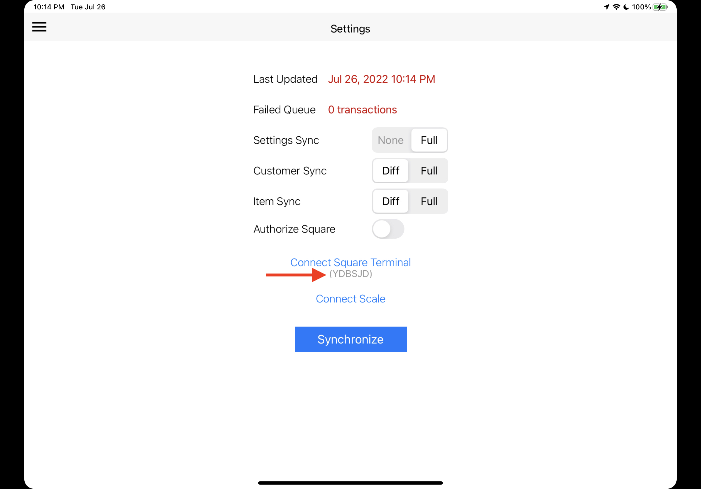Tap the YDBSJD terminal code

(x=350, y=274)
